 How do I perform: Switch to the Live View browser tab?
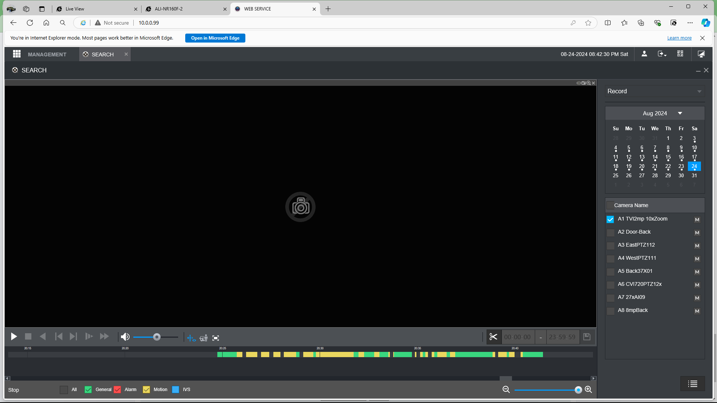pos(96,9)
